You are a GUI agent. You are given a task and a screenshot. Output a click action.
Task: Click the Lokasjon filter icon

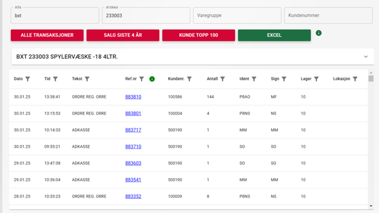(355, 79)
